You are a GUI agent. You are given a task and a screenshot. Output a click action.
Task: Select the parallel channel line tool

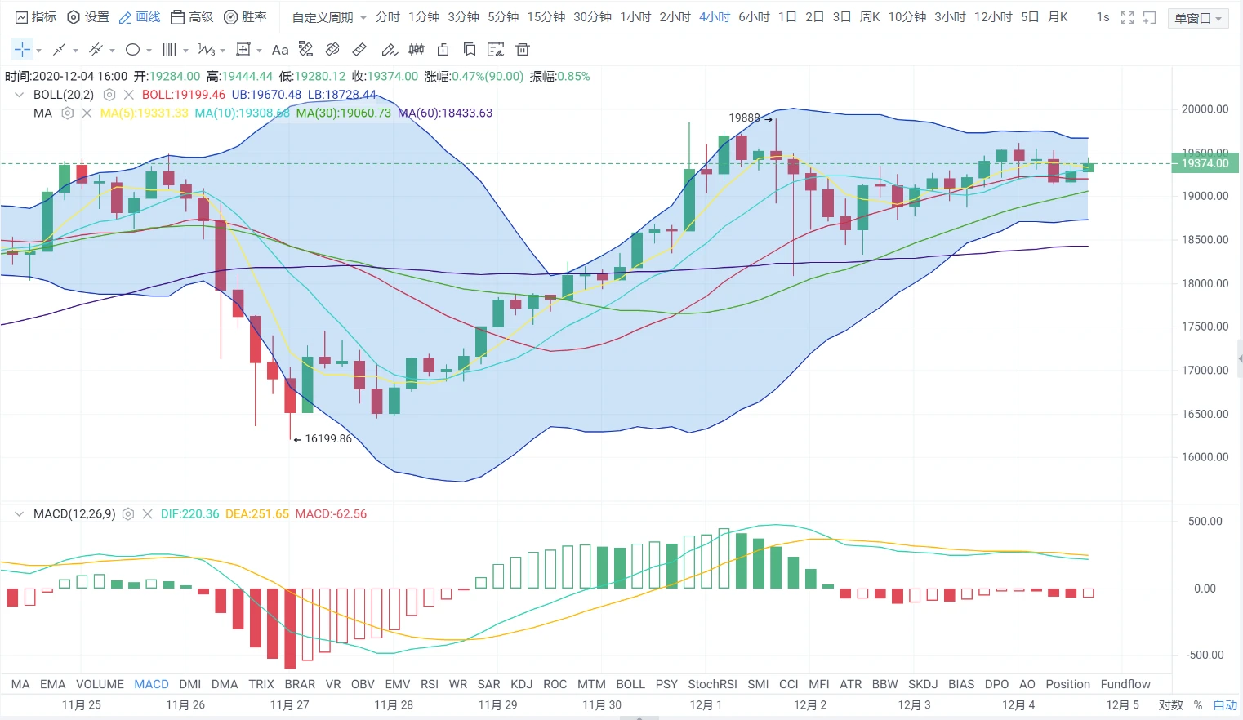[96, 50]
